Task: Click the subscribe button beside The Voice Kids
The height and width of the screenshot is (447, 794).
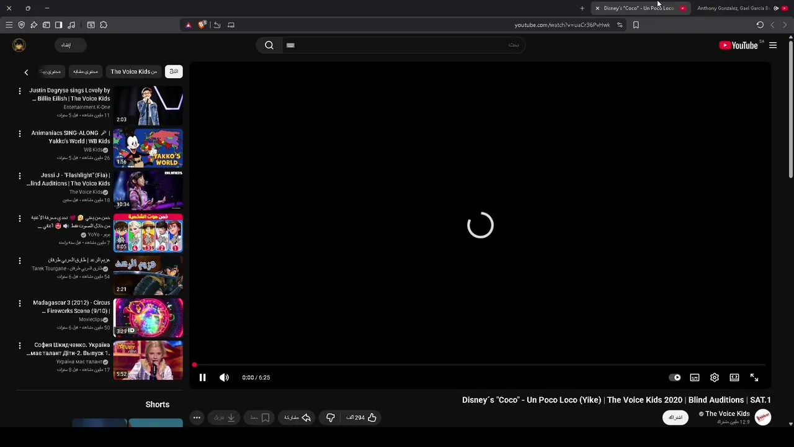Action: click(676, 417)
